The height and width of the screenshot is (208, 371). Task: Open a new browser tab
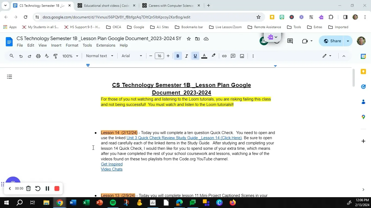[x=209, y=5]
